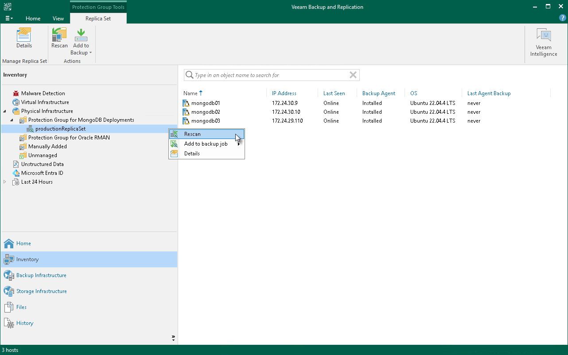Sort by the IP Address column
This screenshot has height=355, width=568.
tap(284, 93)
